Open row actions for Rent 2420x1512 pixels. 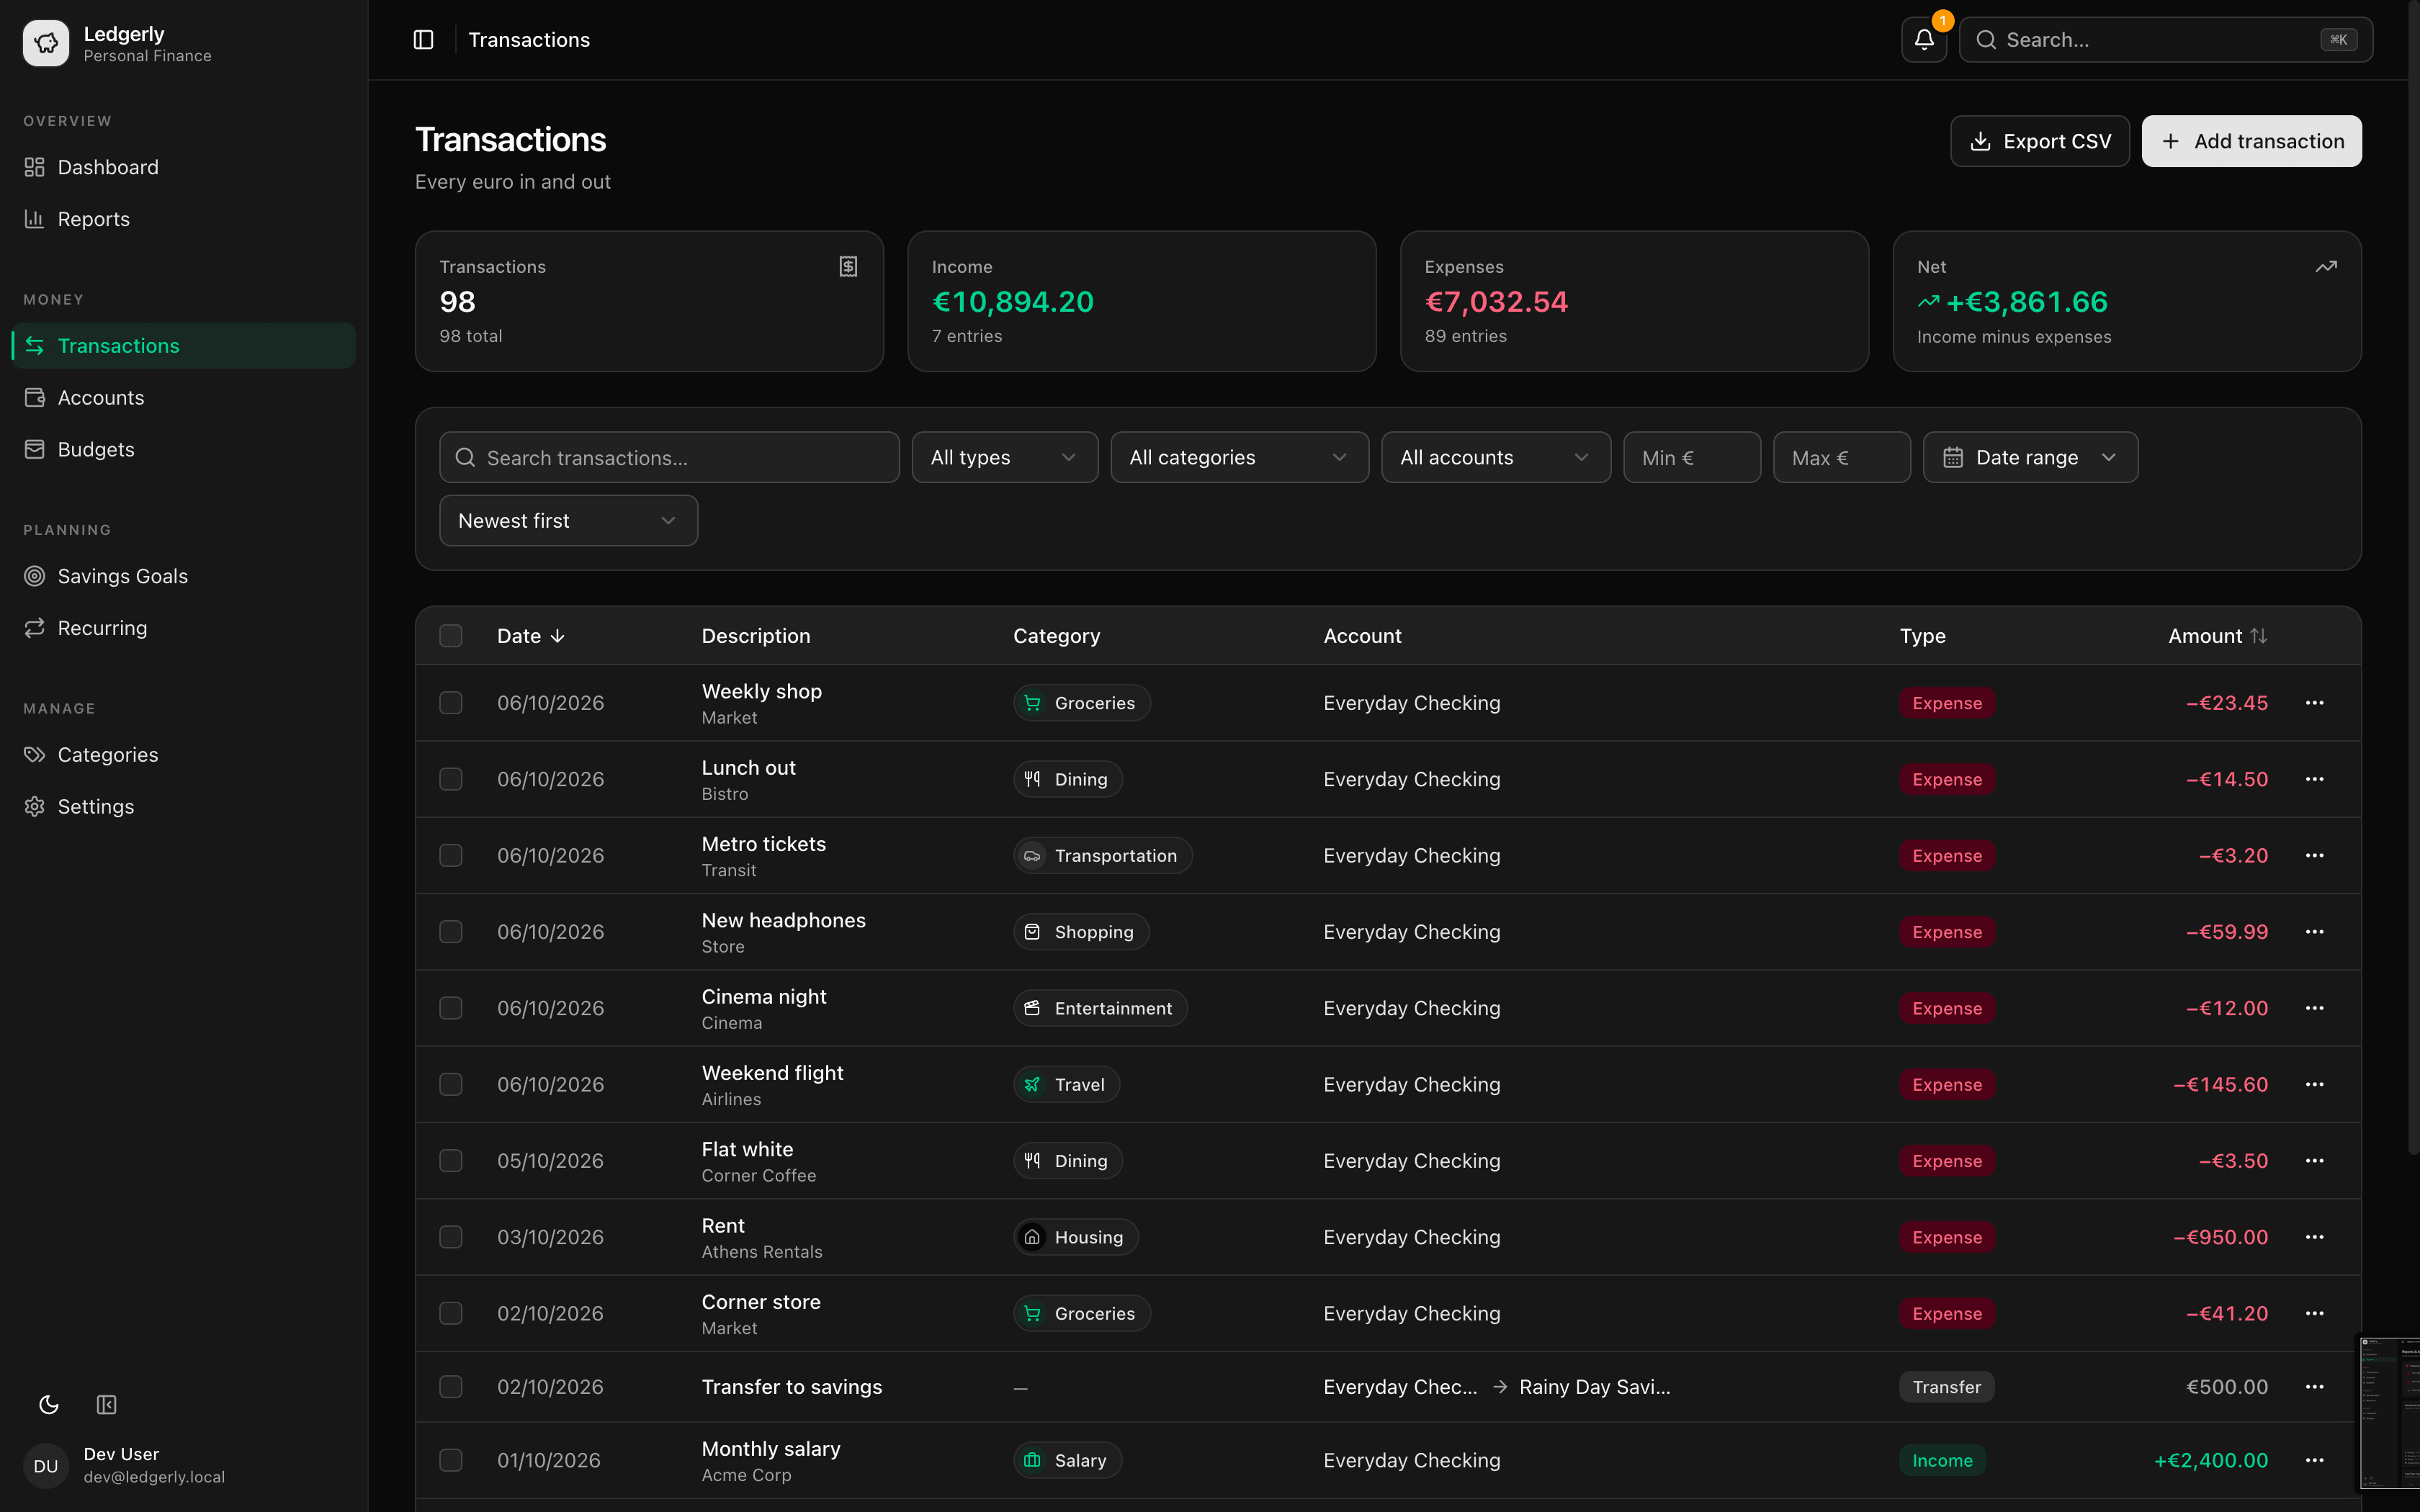pyautogui.click(x=2314, y=1237)
